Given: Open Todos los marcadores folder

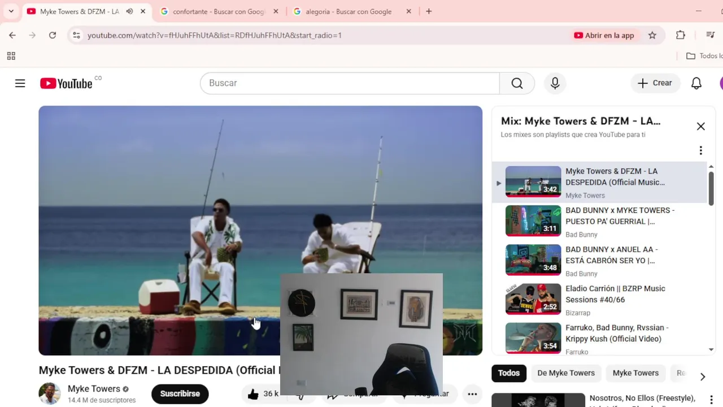Looking at the screenshot, I should pos(704,56).
